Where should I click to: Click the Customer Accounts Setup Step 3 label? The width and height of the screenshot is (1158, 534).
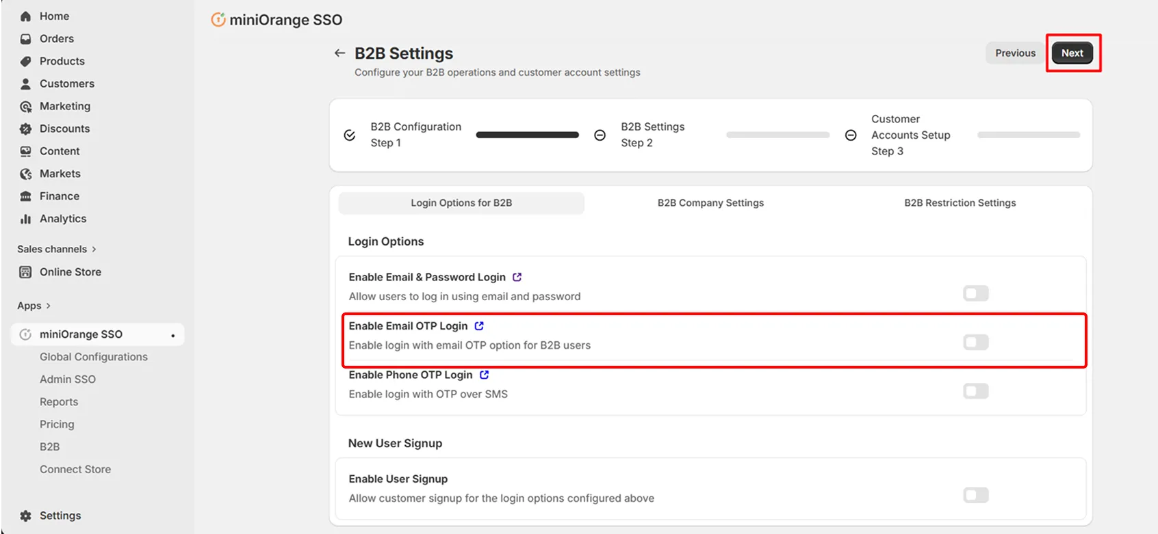pyautogui.click(x=911, y=135)
